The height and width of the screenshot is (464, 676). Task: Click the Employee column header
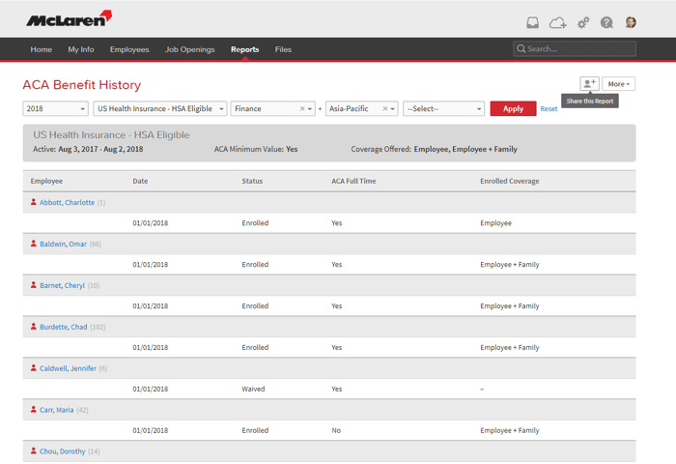coord(46,181)
